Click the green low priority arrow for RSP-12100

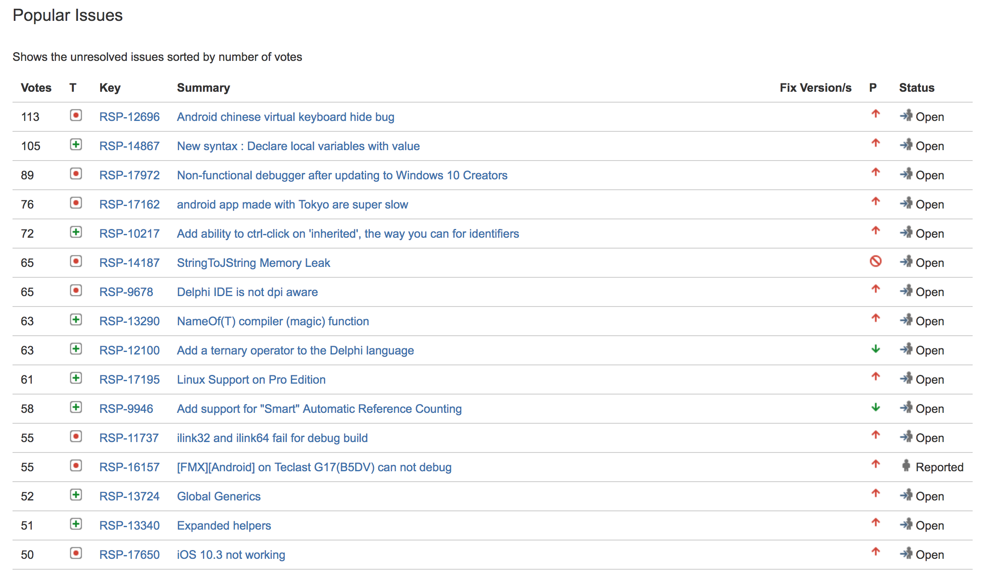pyautogui.click(x=875, y=349)
